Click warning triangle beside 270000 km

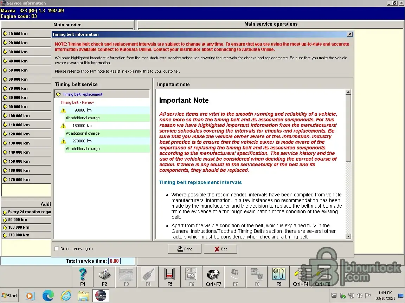pos(63,141)
